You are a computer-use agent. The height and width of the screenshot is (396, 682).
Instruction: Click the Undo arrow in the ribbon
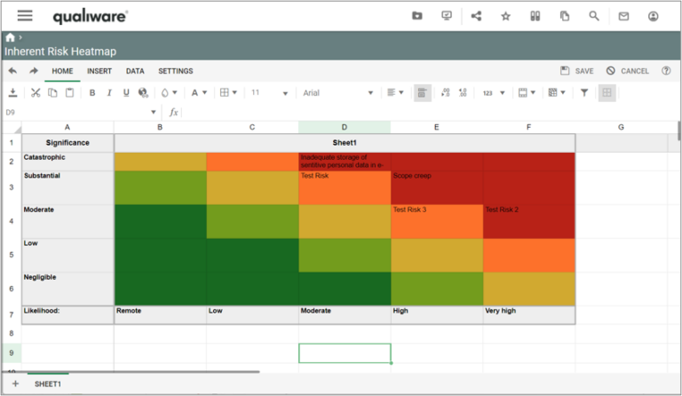pos(12,71)
